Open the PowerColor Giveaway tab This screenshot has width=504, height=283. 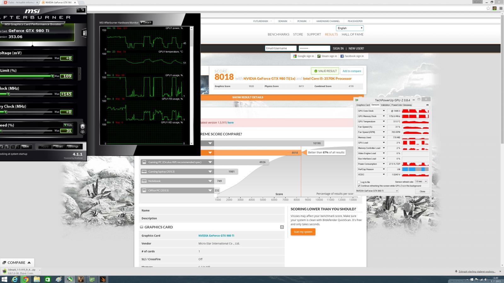[402, 105]
